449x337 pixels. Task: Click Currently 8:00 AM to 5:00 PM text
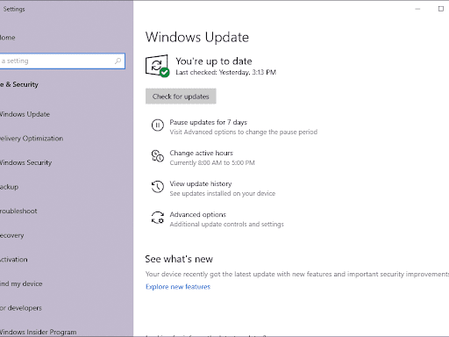pyautogui.click(x=212, y=162)
